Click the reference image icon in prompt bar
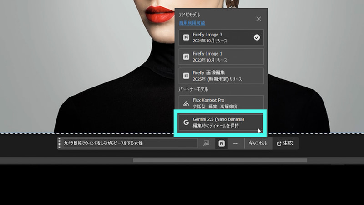The image size is (364, 205). 206,143
